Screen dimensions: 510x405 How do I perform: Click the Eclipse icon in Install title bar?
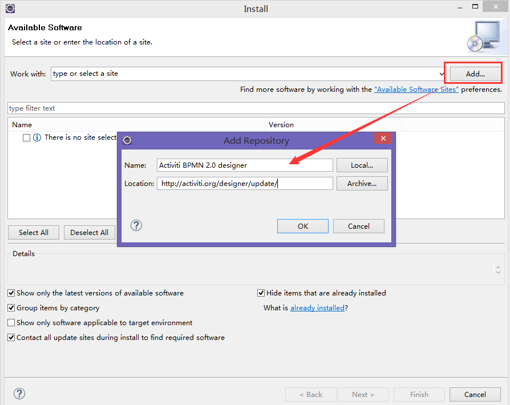(10, 9)
